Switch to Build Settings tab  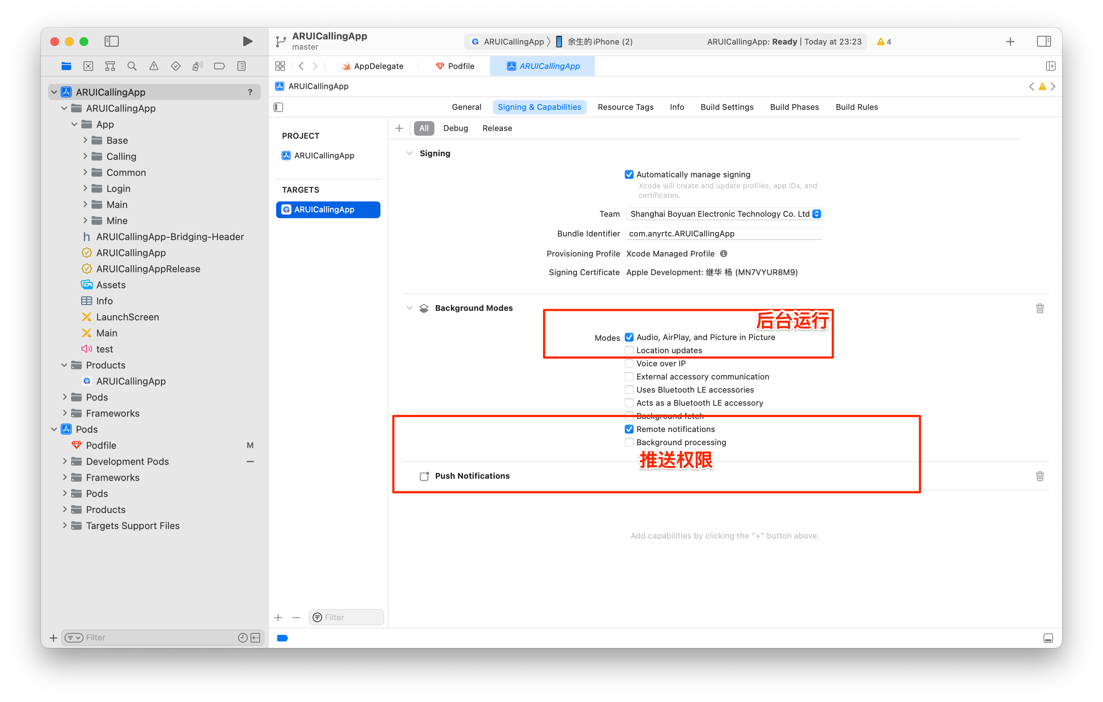click(x=727, y=107)
